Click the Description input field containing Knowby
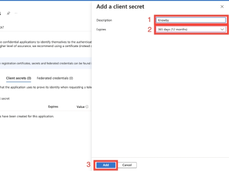The width and height of the screenshot is (229, 171). pyautogui.click(x=191, y=20)
